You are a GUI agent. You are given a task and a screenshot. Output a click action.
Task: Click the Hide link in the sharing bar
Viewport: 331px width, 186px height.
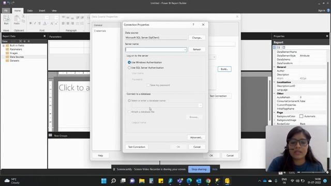[215, 169]
